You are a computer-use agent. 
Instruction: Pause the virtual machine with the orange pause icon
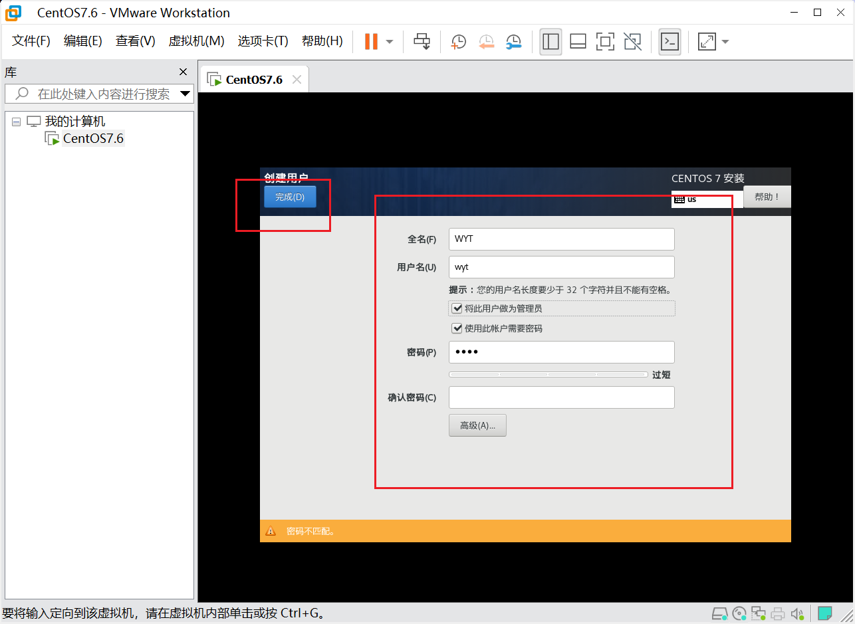pos(371,41)
